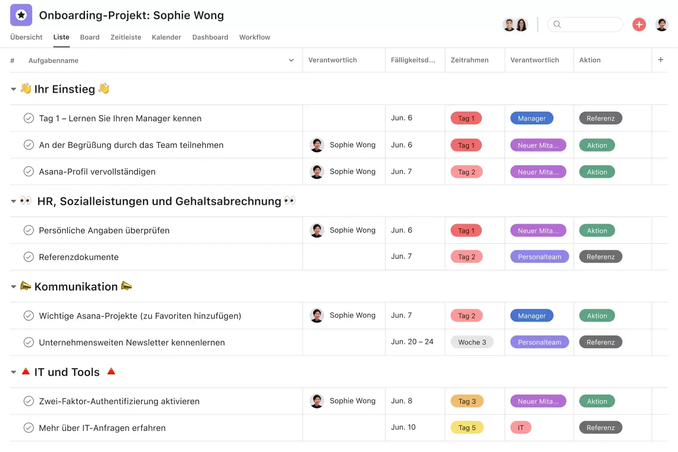This screenshot has height=452, width=678.
Task: Switch to the Board tab
Action: [x=90, y=37]
